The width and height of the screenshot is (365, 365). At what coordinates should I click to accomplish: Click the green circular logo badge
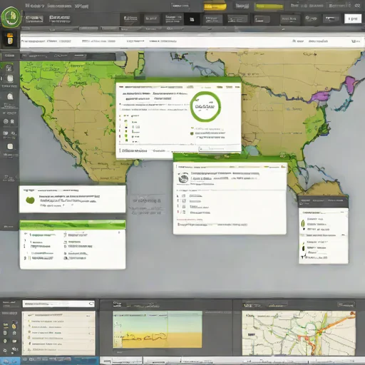pos(11,17)
